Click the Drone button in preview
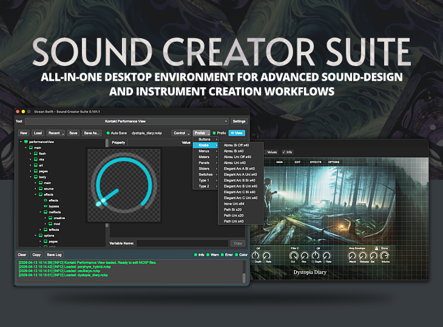 click(384, 248)
